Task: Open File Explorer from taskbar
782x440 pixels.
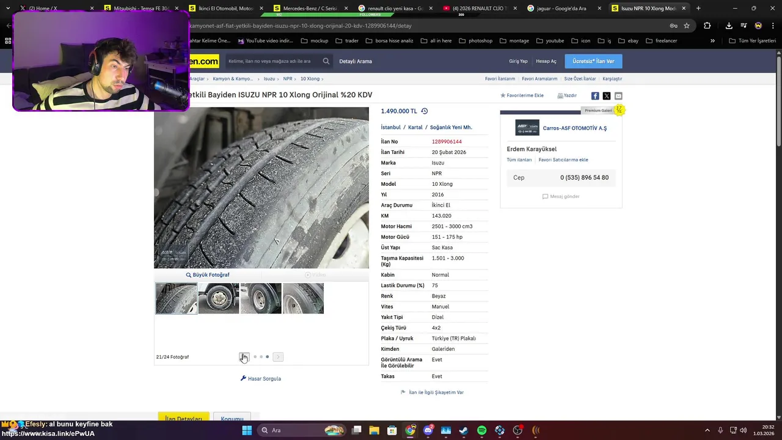Action: (375, 430)
